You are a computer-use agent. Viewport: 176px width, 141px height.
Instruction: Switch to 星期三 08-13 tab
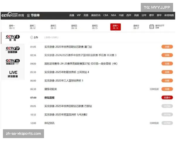tap(53, 27)
